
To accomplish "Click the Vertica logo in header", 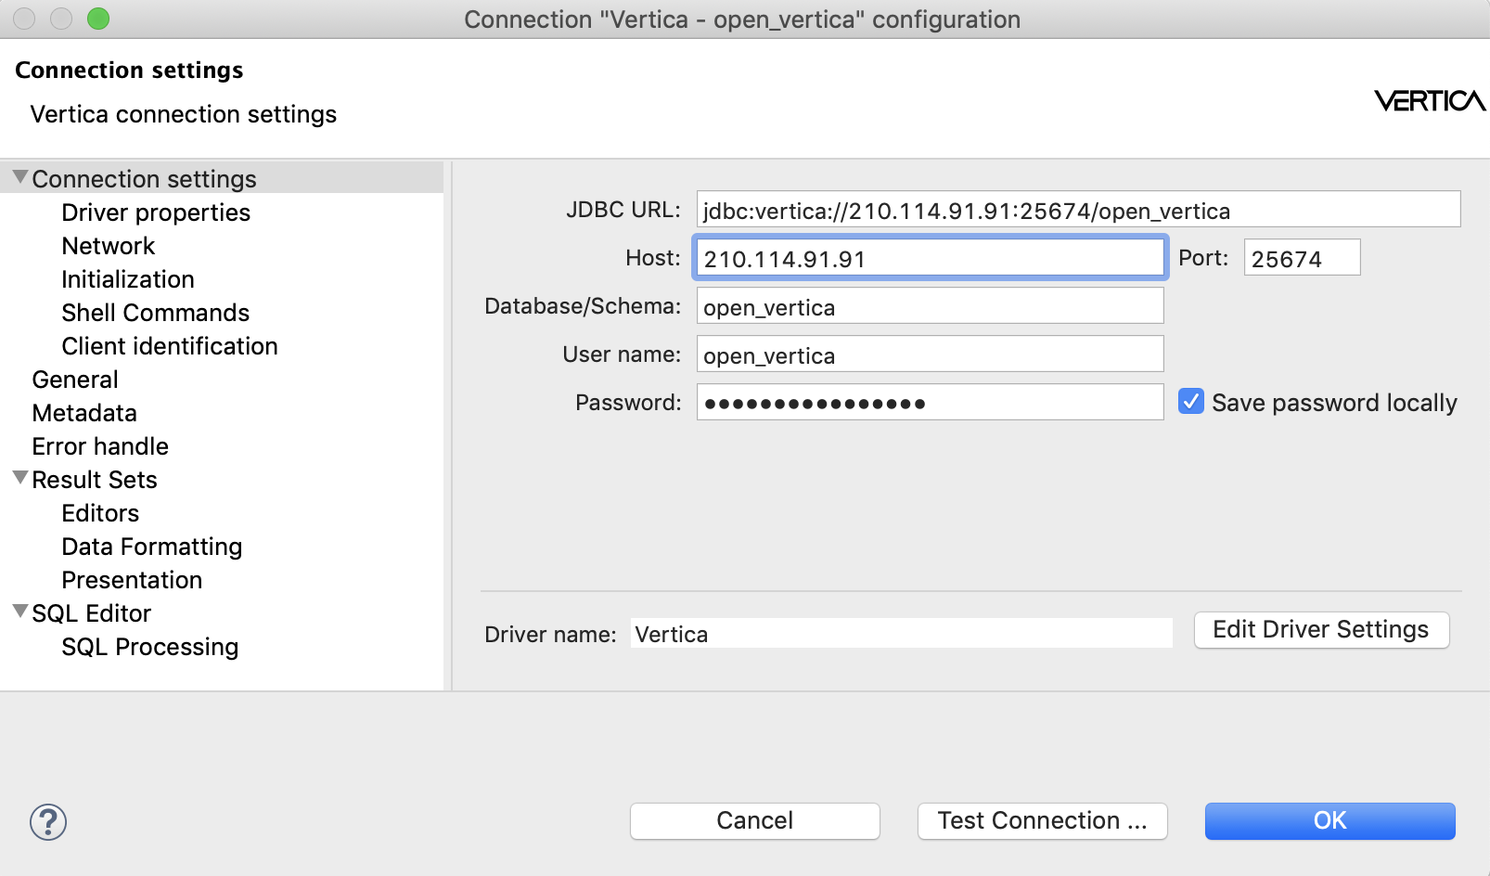I will (1430, 100).
